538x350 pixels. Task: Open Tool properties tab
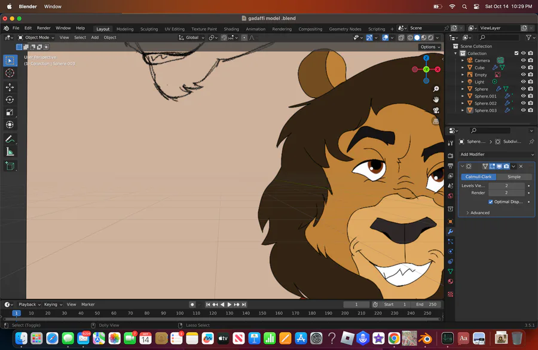click(451, 143)
